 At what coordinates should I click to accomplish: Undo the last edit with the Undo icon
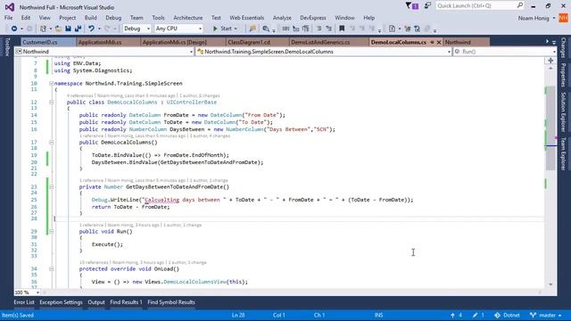(91, 29)
